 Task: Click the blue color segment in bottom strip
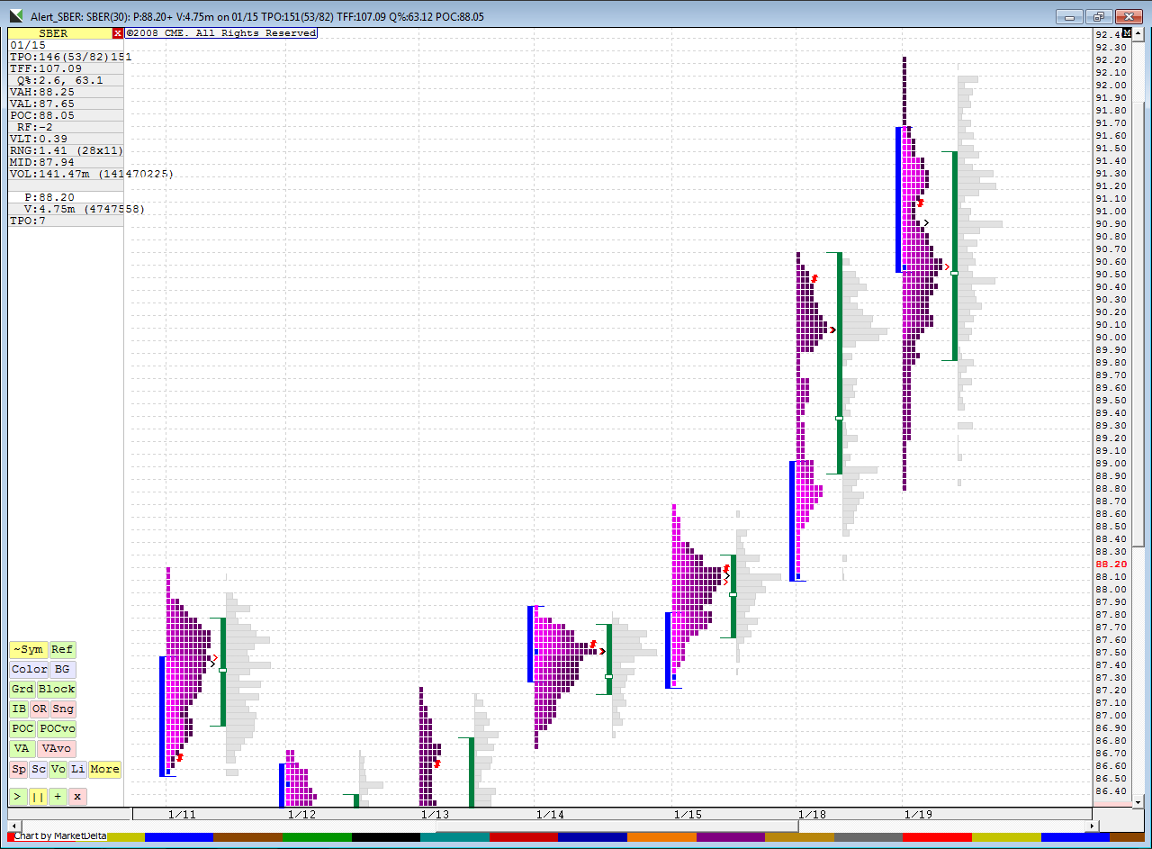178,837
